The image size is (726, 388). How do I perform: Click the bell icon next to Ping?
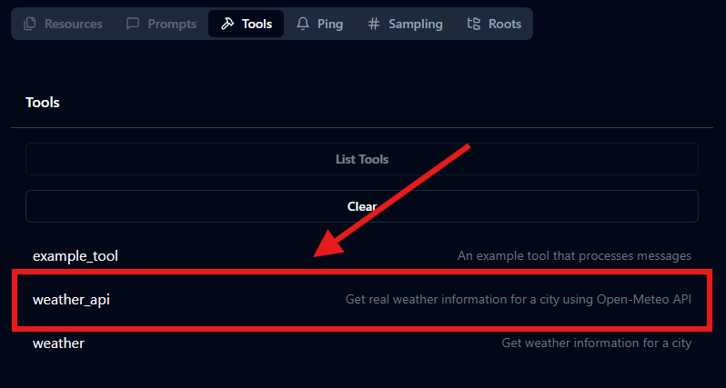(303, 24)
